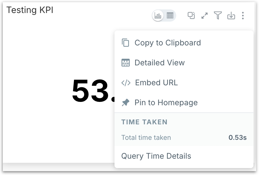Click the duplicate widget icon
This screenshot has height=175, width=259.
pyautogui.click(x=191, y=16)
